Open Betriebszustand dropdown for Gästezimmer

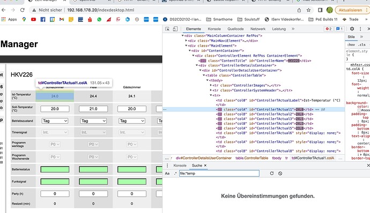click(x=132, y=121)
